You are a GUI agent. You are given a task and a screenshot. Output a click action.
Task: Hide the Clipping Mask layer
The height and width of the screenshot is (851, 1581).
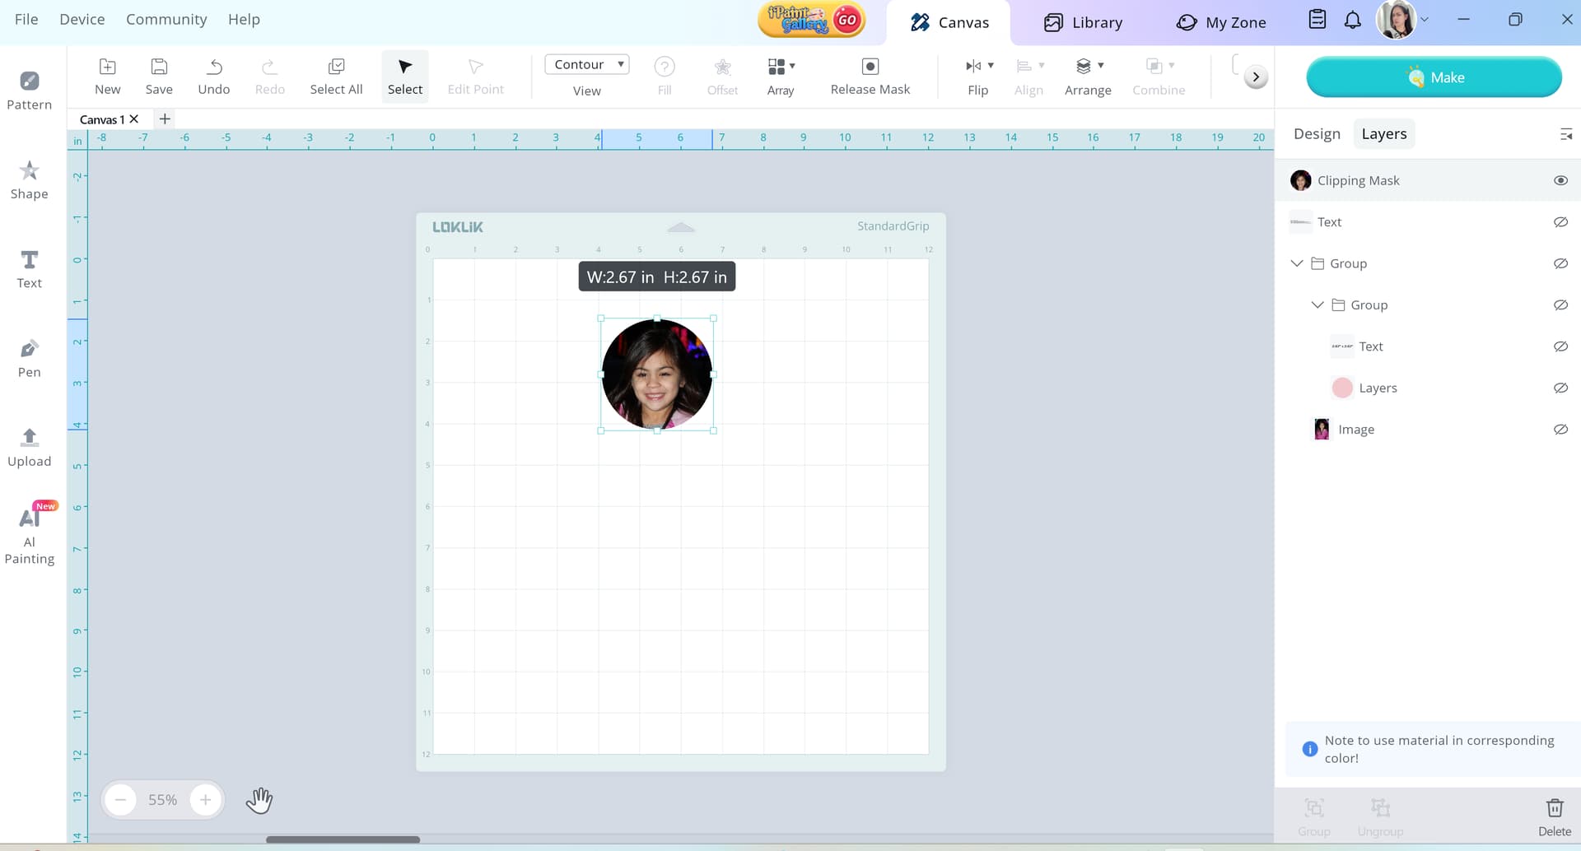[x=1560, y=180]
